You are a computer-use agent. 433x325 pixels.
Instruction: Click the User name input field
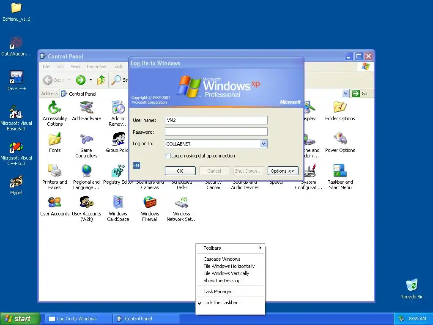tap(216, 120)
